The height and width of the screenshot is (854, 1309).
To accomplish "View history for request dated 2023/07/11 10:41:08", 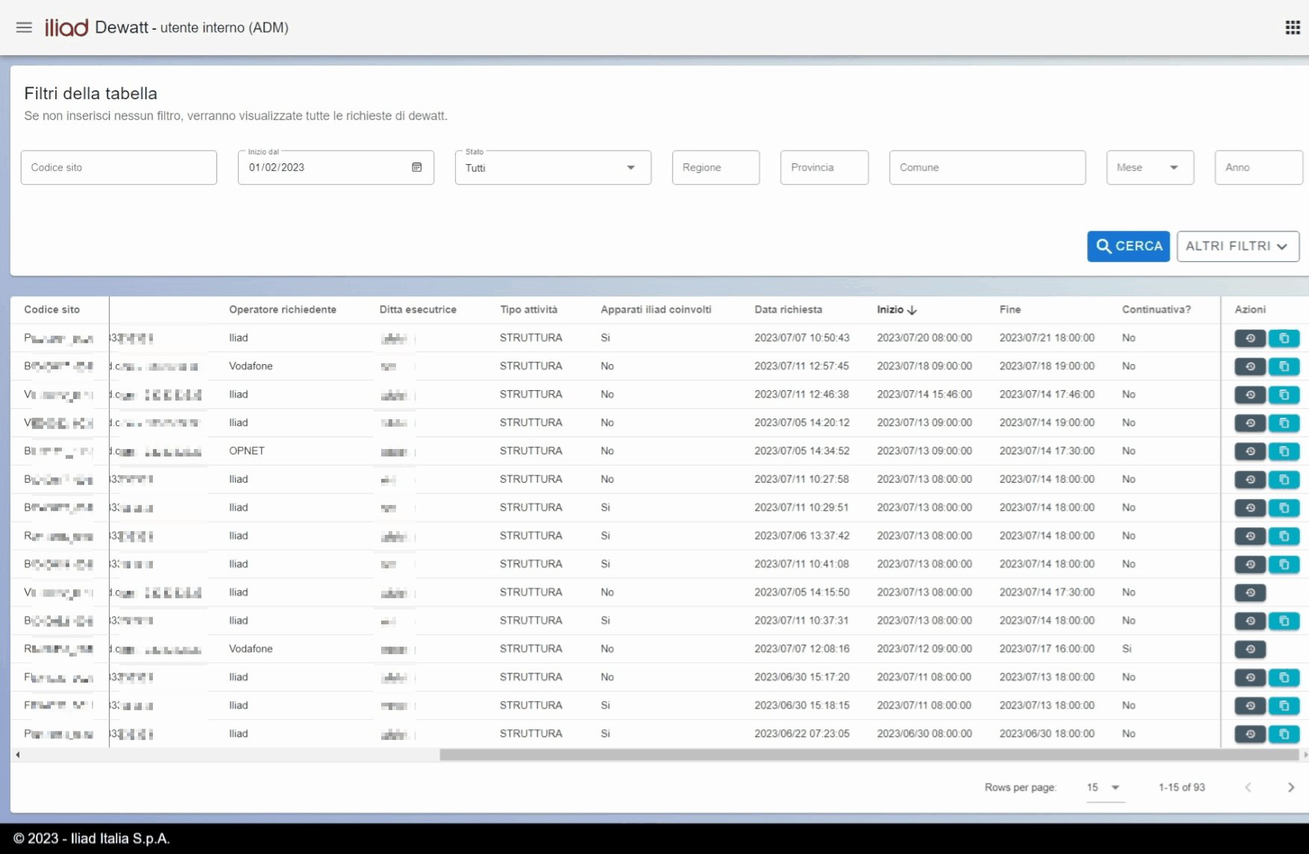I will (x=1250, y=565).
